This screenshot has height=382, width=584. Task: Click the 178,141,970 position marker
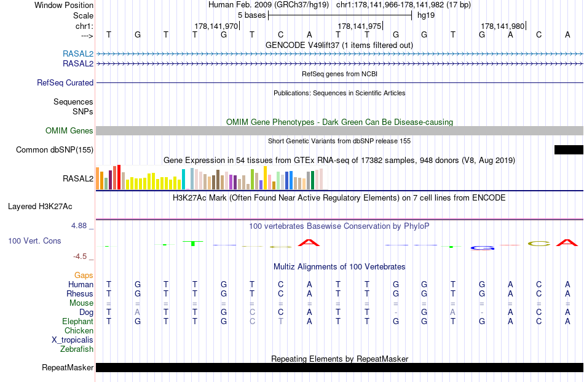[216, 26]
